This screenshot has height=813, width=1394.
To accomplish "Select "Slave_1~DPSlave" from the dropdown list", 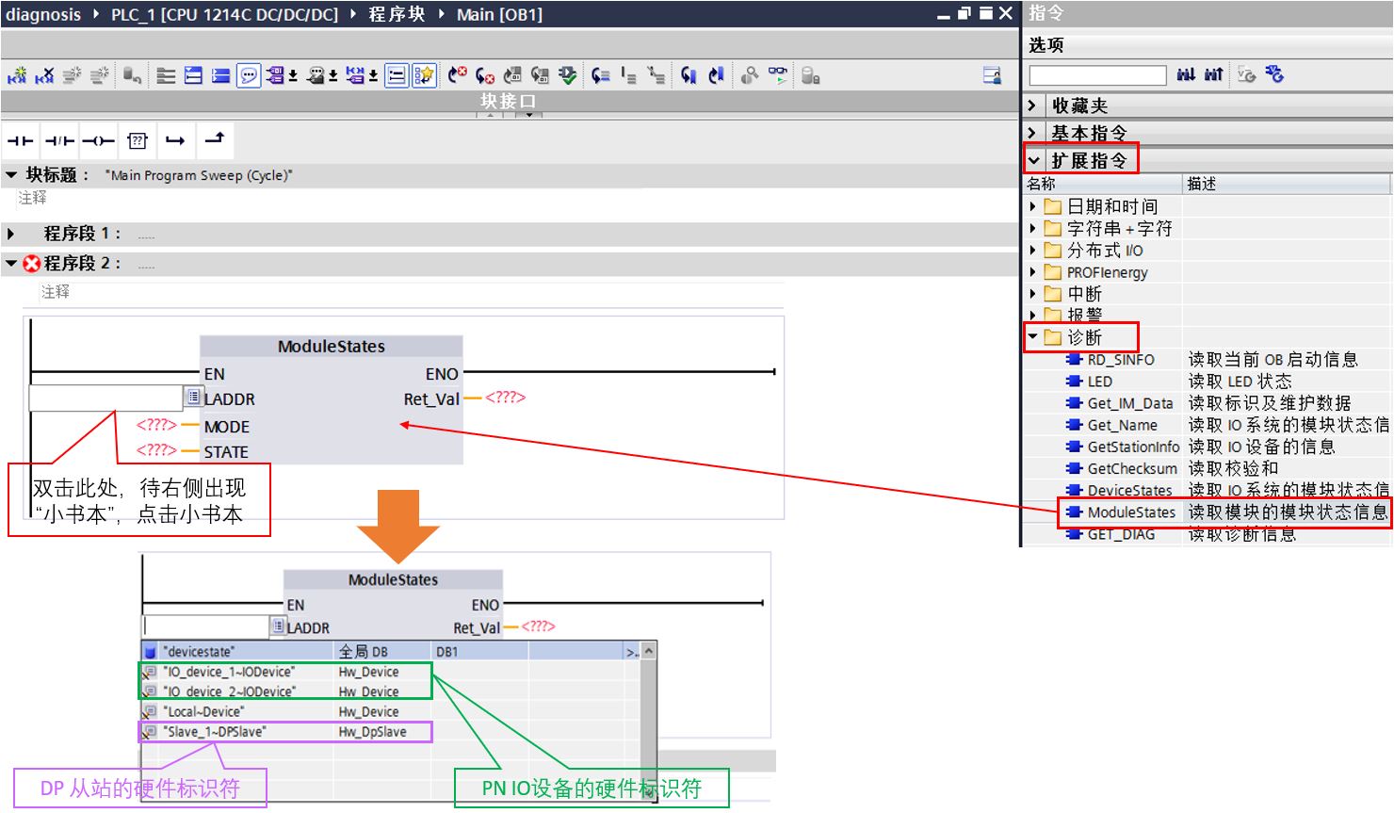I will 215,732.
